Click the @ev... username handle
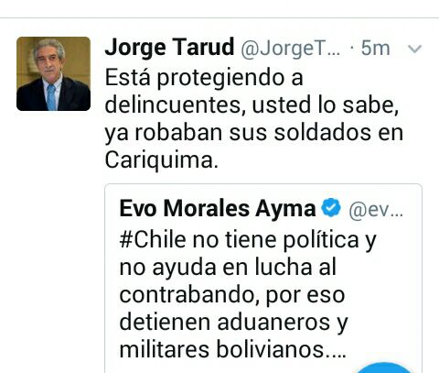The height and width of the screenshot is (373, 439). coord(376,210)
